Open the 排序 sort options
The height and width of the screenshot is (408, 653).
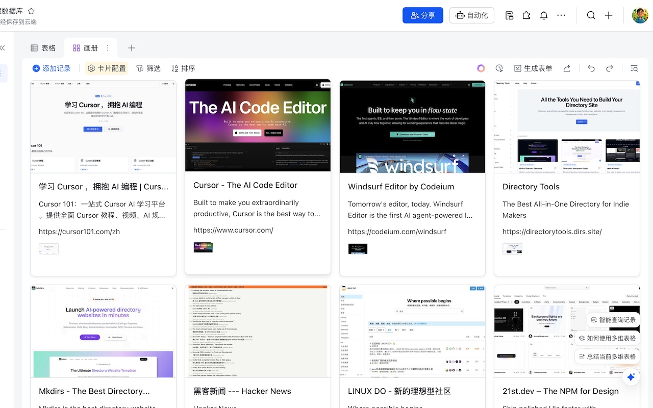(183, 68)
